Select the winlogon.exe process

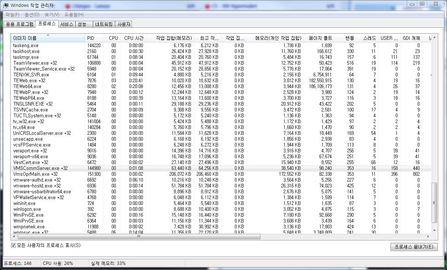tap(222, 209)
